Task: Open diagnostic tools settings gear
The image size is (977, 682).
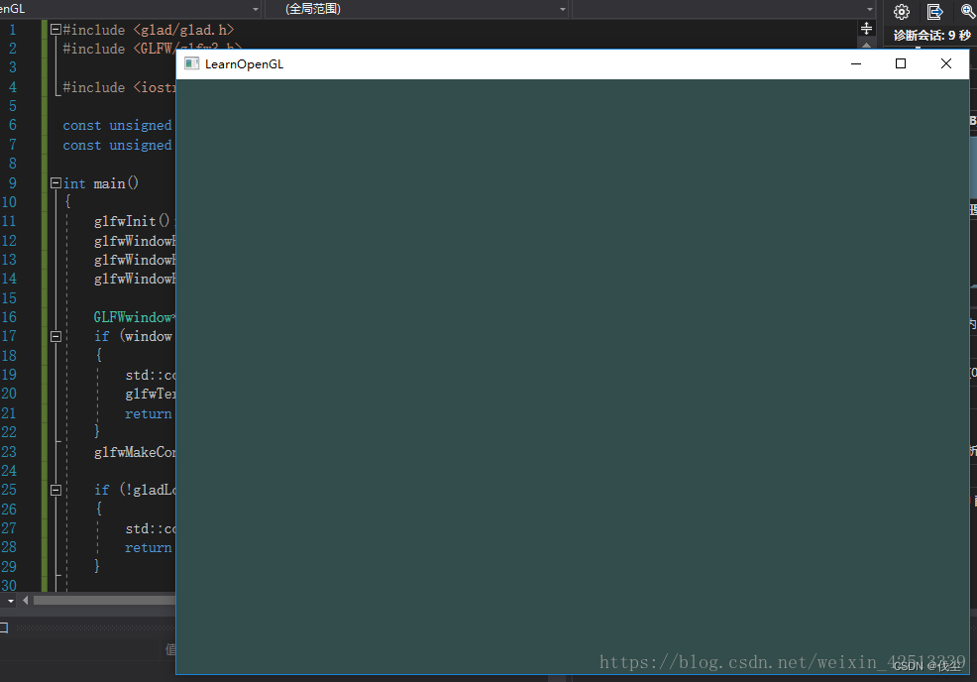Action: (901, 12)
